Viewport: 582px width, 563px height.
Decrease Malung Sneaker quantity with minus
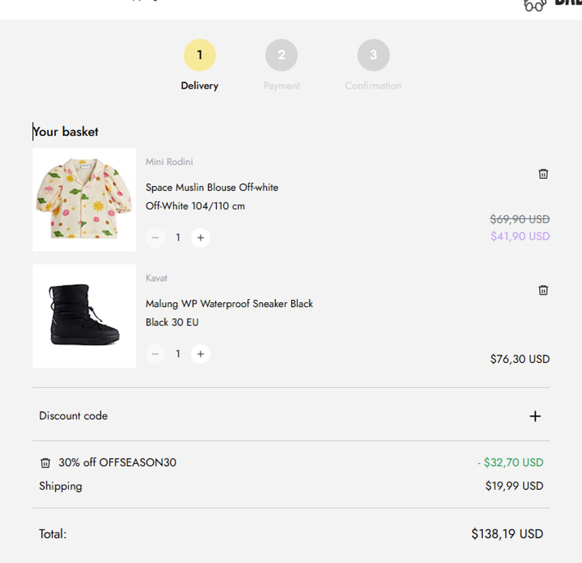pyautogui.click(x=155, y=354)
